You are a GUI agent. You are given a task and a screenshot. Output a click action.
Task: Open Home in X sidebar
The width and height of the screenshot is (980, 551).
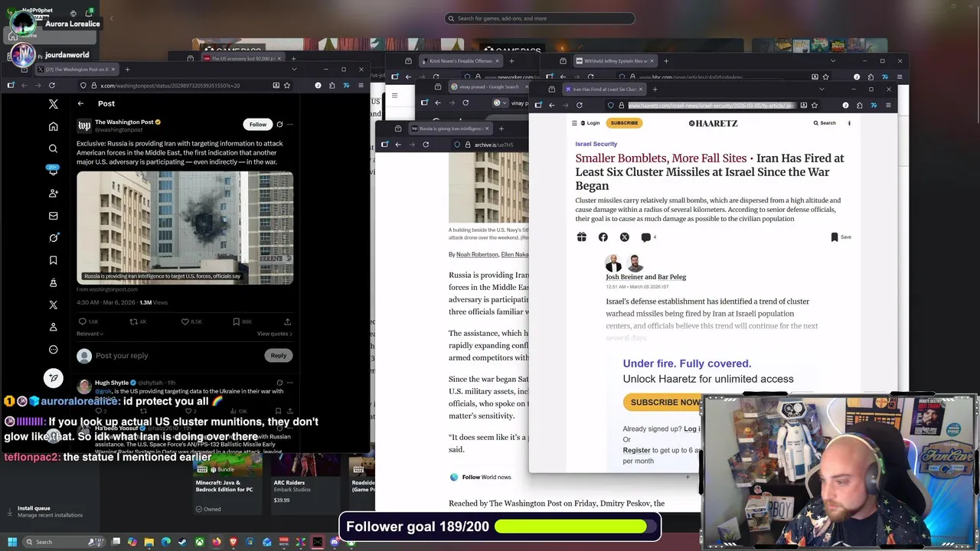(x=53, y=126)
